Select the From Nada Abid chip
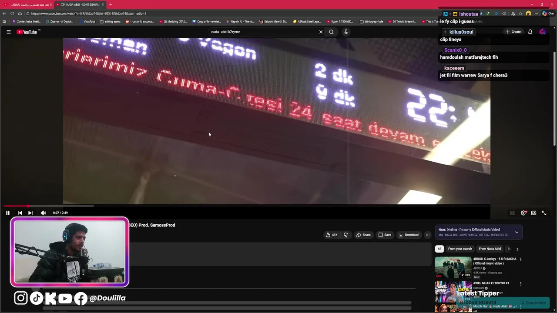This screenshot has height=313, width=557. pos(490,249)
